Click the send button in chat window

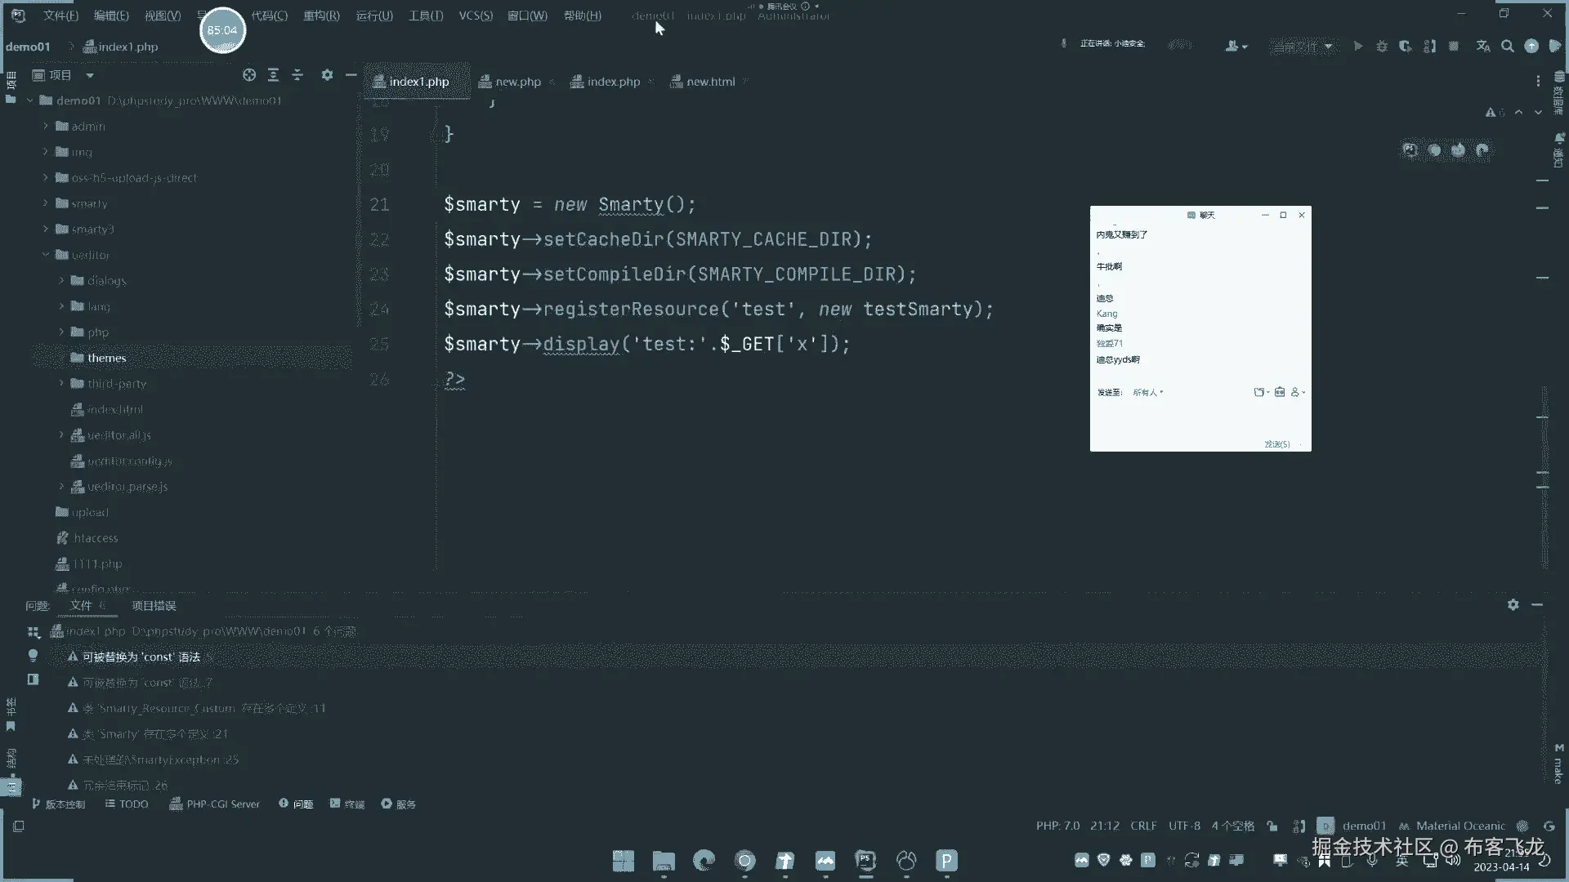pyautogui.click(x=1276, y=444)
